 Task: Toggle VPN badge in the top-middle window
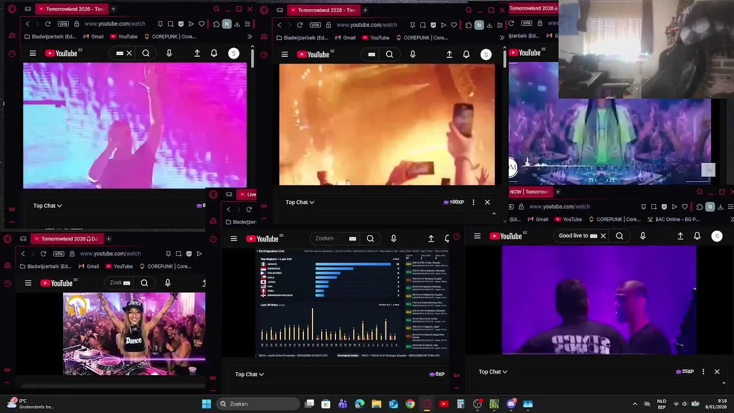[x=315, y=25]
